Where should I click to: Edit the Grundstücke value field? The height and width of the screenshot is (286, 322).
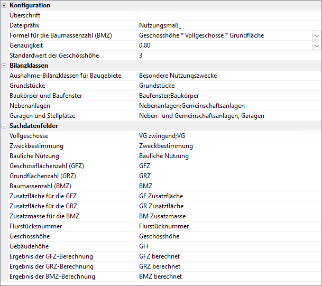coord(227,86)
